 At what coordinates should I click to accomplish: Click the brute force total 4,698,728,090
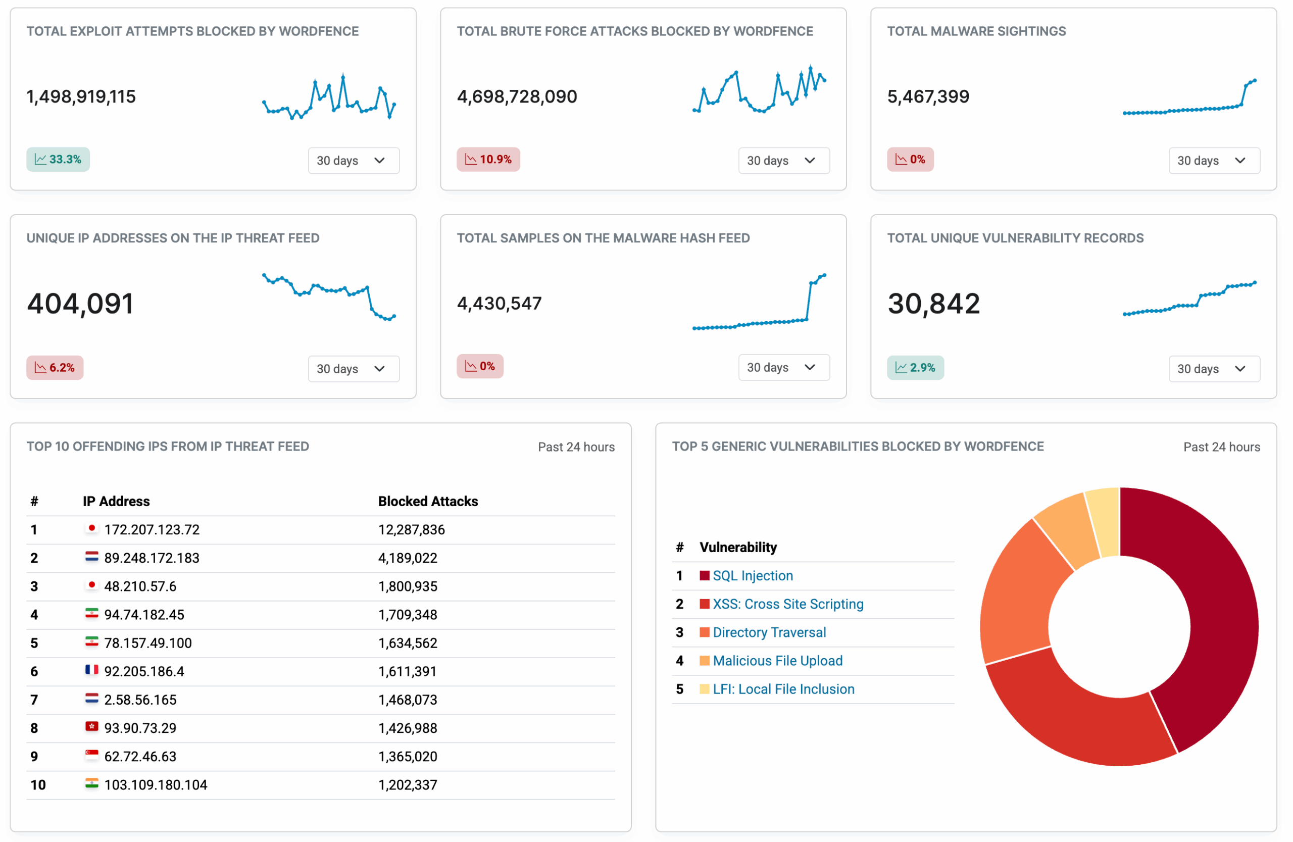coord(517,96)
